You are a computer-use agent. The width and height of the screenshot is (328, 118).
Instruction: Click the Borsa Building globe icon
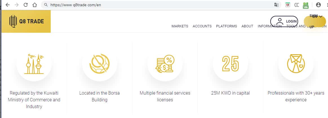tap(99, 64)
